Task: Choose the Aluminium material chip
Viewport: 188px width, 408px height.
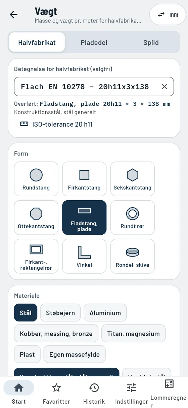Action: (105, 313)
